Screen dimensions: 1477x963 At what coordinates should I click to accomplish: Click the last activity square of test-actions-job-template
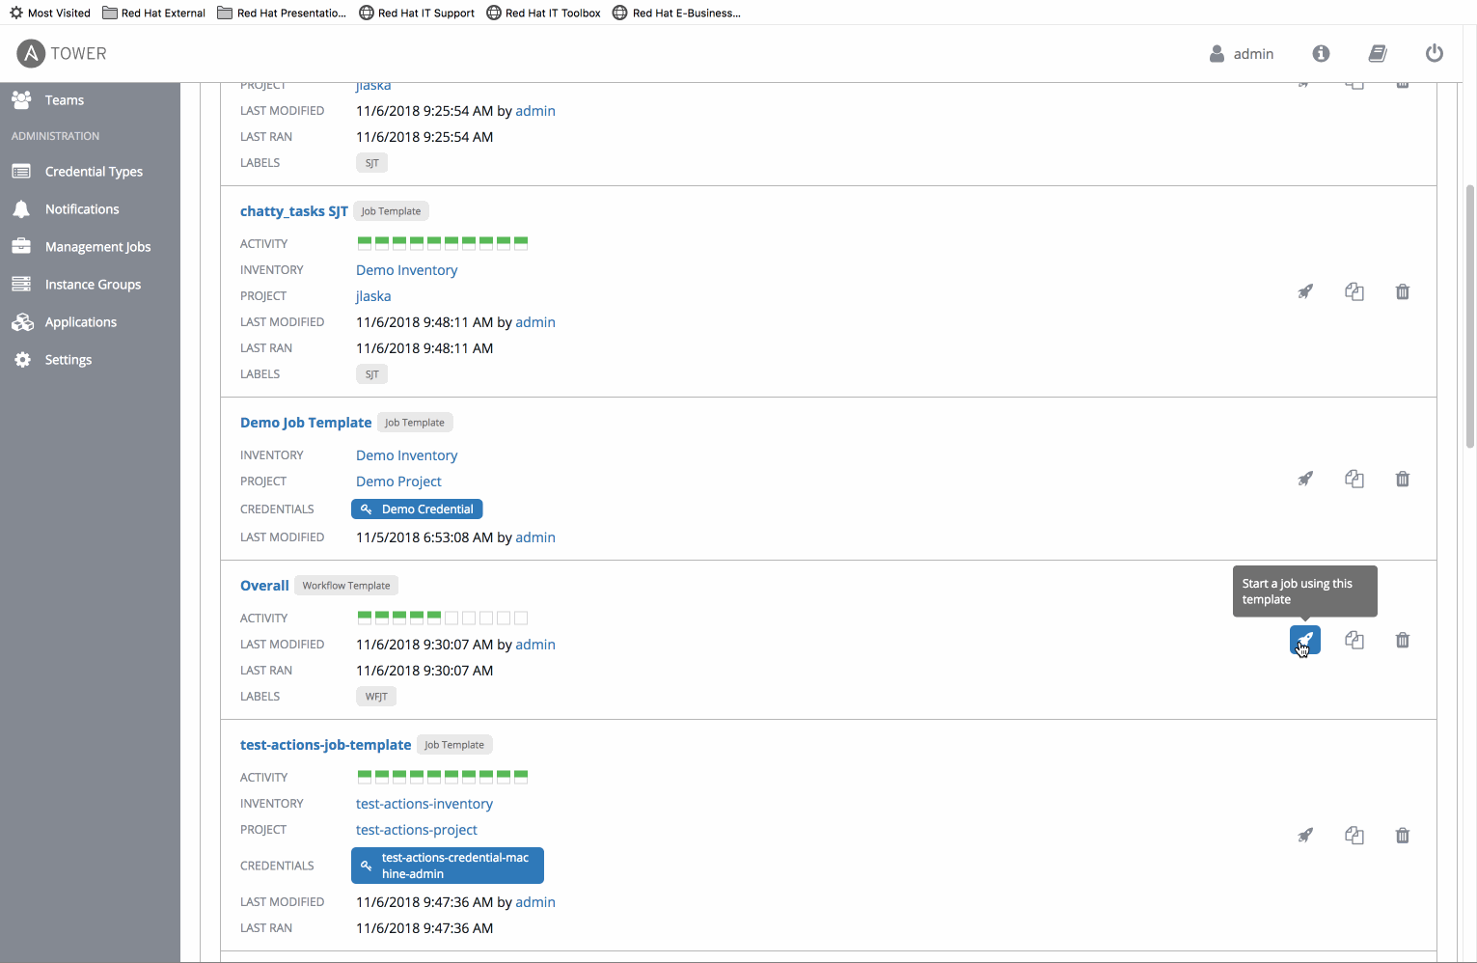click(x=521, y=777)
